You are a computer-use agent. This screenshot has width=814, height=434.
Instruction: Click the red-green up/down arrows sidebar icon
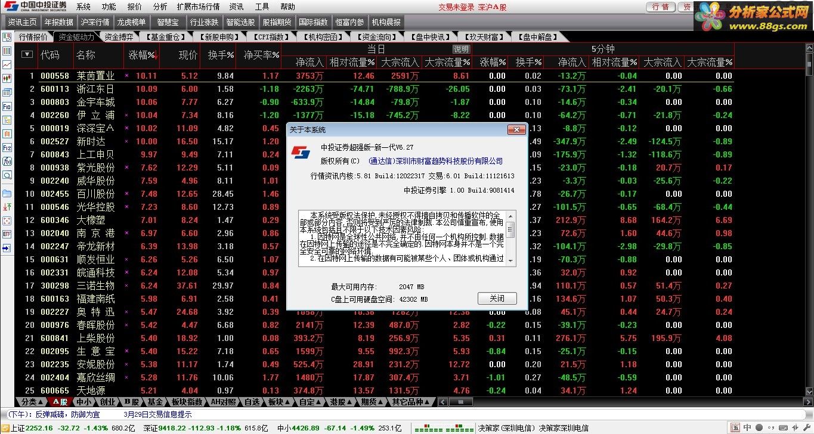coord(7,207)
